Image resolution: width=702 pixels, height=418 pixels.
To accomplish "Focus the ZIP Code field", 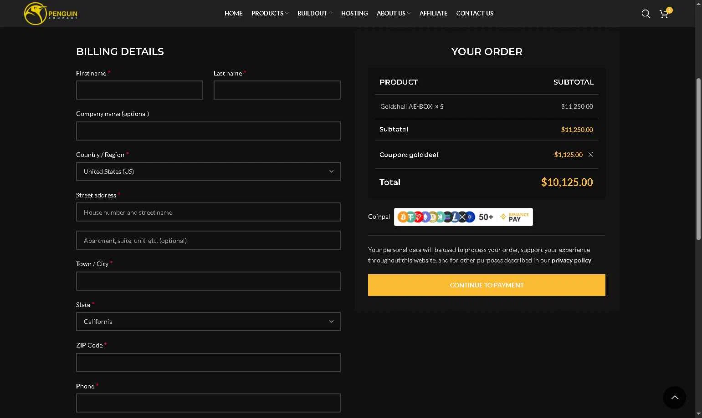I will [x=208, y=363].
